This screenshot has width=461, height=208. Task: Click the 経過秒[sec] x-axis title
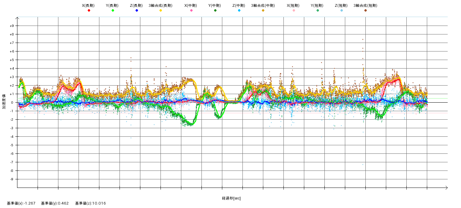tap(231, 198)
